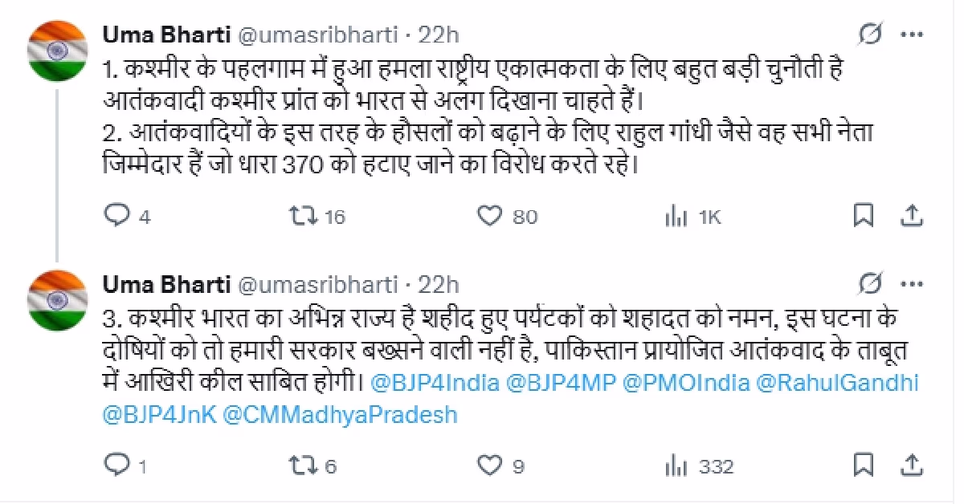Screen dimensions: 964x504
Task: Click first tweet's Indian flag profile picture
Action: click(x=57, y=50)
